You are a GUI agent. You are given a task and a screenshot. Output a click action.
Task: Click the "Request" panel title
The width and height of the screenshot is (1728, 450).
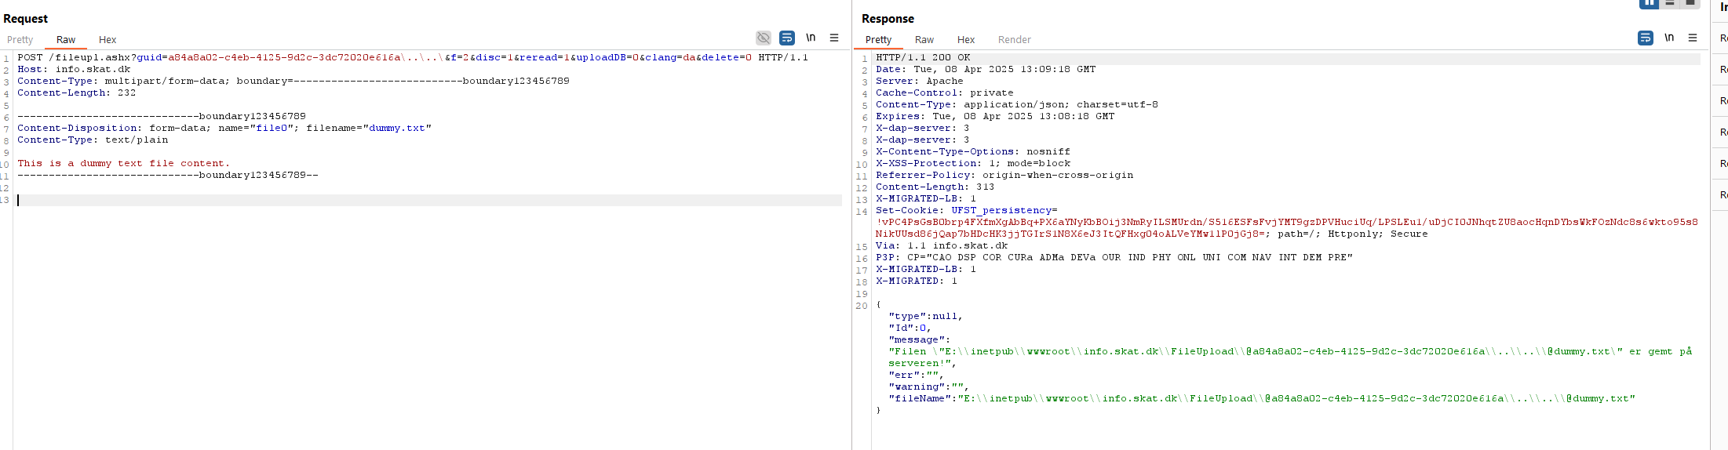[x=26, y=19]
